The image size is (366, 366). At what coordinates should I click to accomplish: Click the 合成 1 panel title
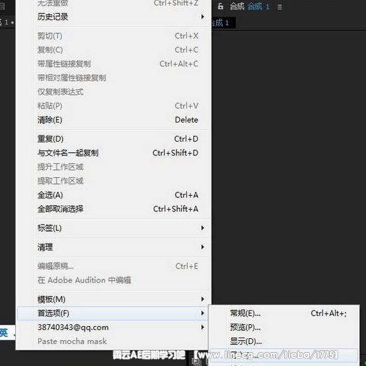coord(258,7)
